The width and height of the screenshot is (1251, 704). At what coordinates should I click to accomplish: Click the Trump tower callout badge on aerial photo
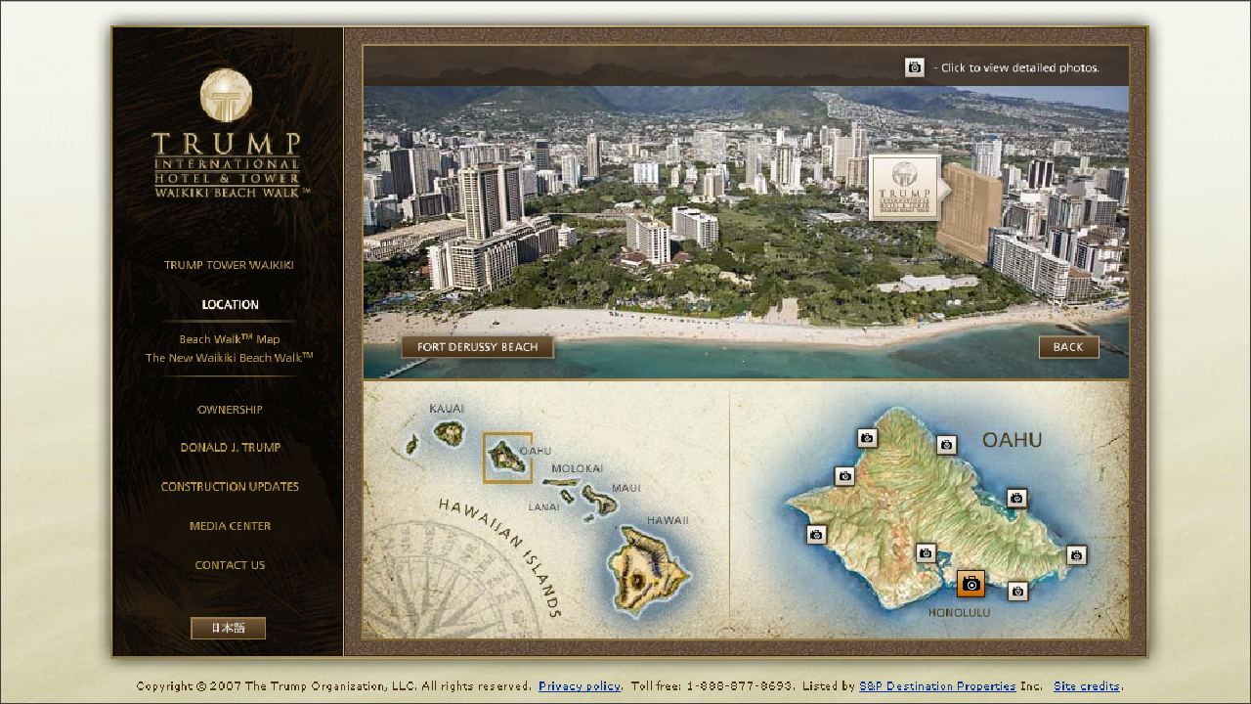click(906, 187)
